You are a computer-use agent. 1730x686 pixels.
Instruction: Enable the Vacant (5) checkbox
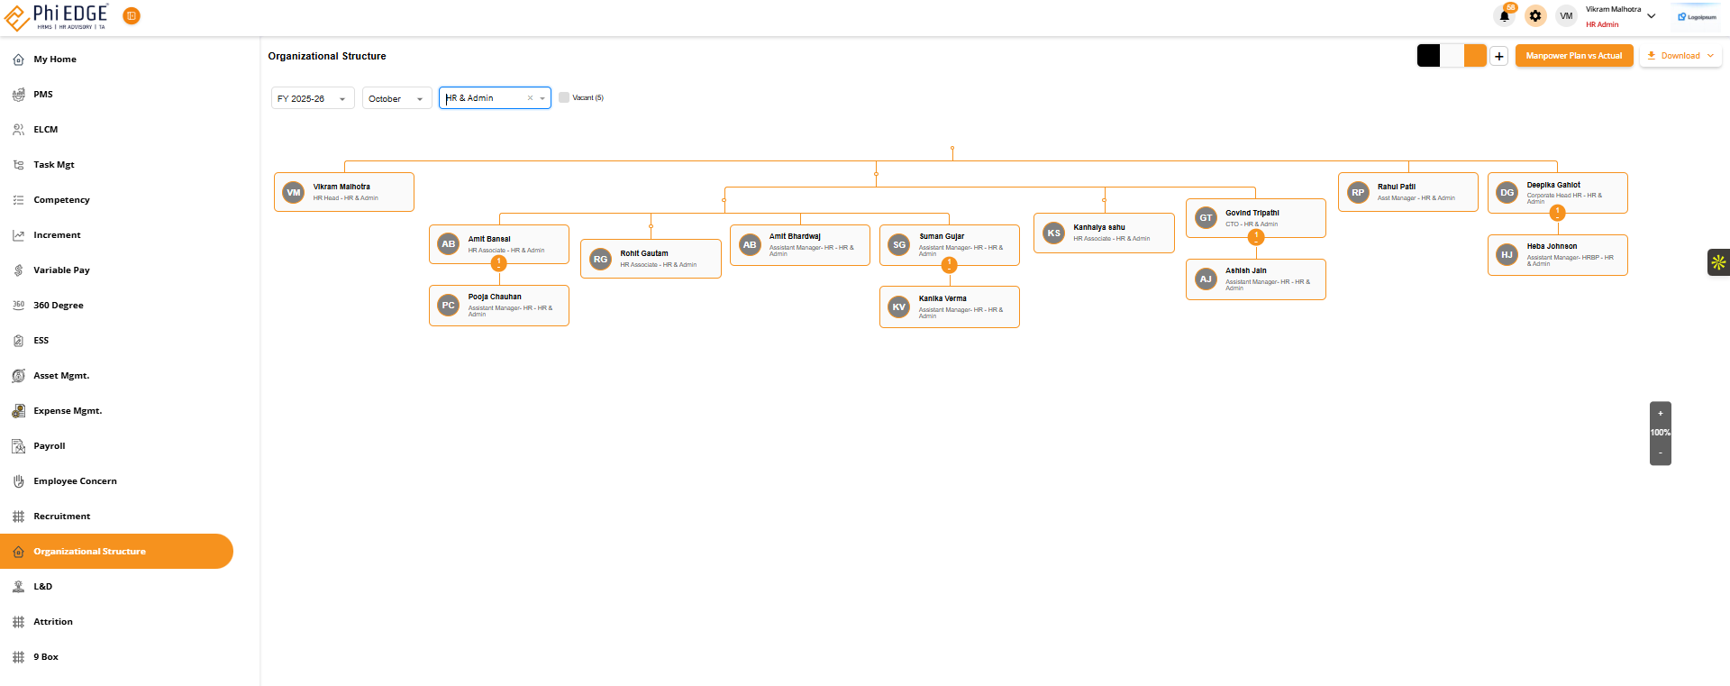click(x=564, y=97)
